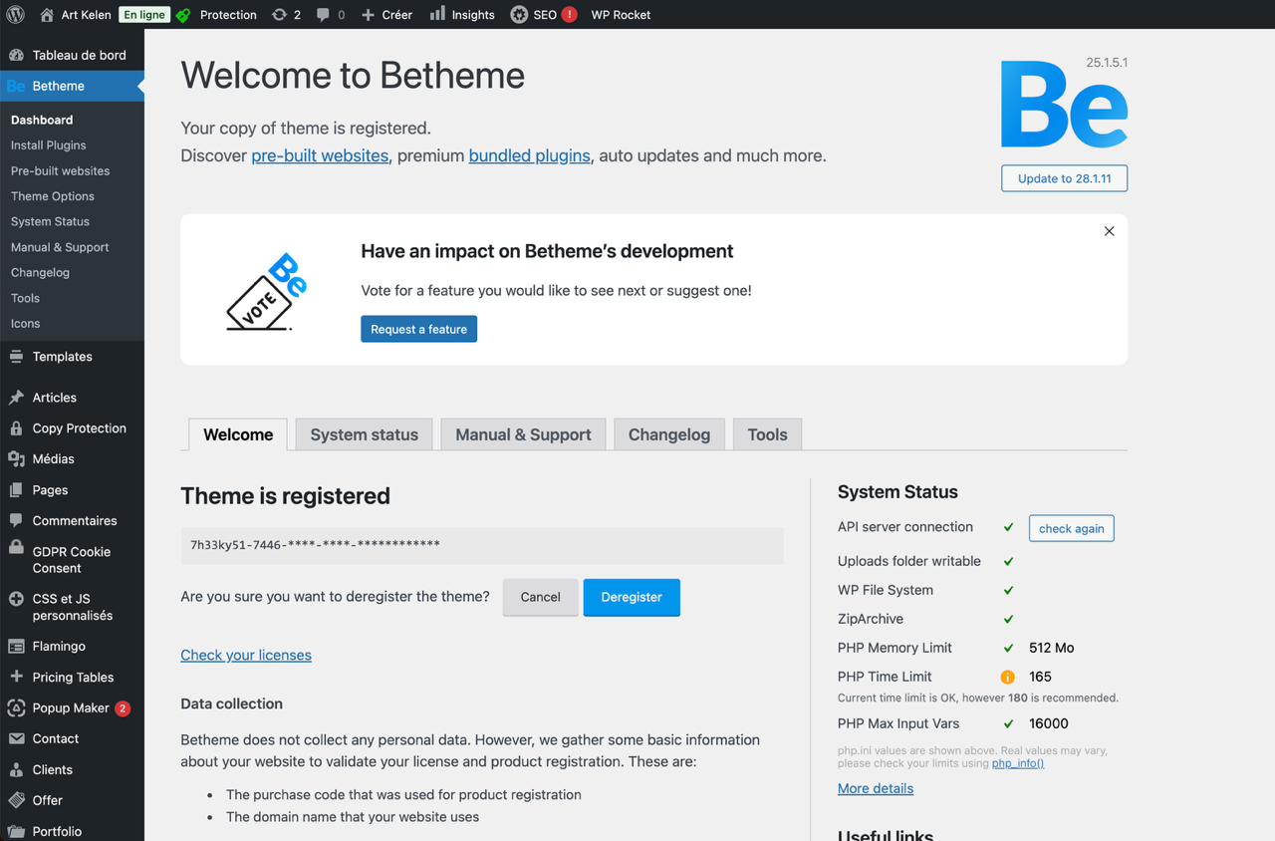Open the updates icon showing 2
The height and width of the screenshot is (841, 1275).
coord(279,15)
